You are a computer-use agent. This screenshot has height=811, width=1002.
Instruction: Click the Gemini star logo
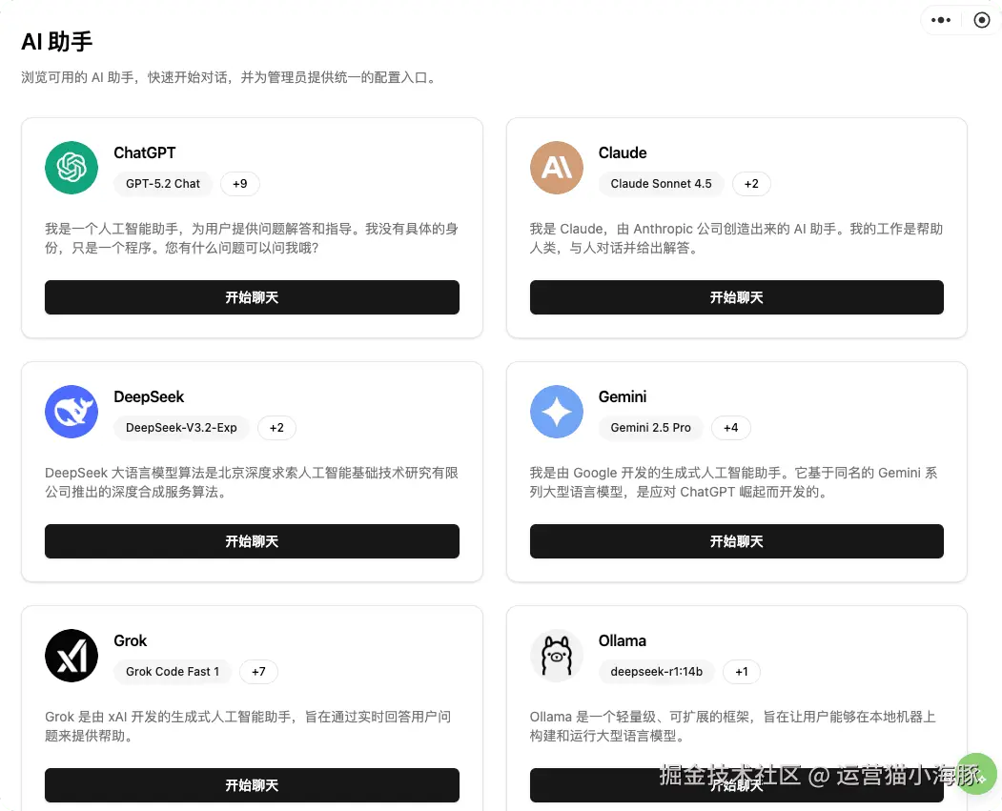[557, 412]
